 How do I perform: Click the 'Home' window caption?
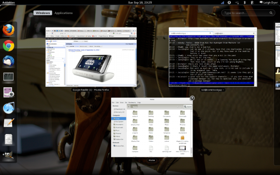pyautogui.click(x=152, y=160)
